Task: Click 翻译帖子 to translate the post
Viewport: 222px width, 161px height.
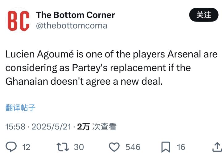Action: coord(20,107)
